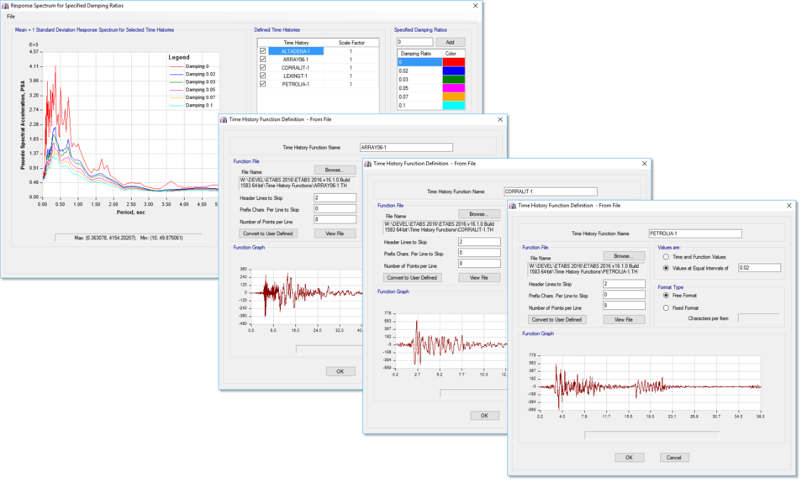
Task: Select the Free Format radio button
Action: click(667, 296)
